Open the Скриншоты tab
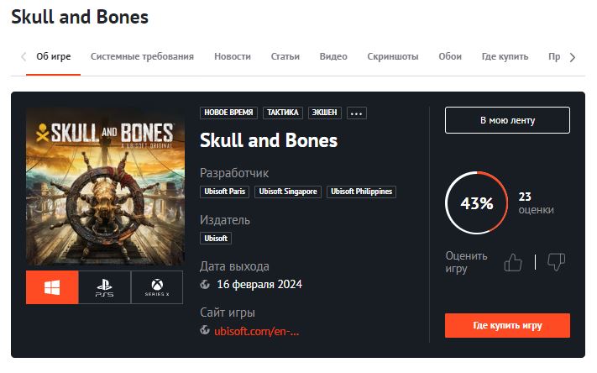597x373 pixels. [393, 57]
